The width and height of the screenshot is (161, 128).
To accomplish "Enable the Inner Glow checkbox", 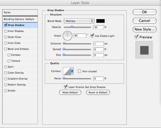I will 6,43.
